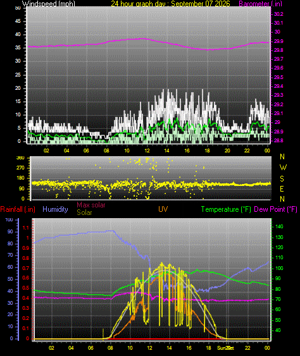The width and height of the screenshot is (300, 356).
Task: Select the "130" temperature axis value
Action: [x=279, y=237]
